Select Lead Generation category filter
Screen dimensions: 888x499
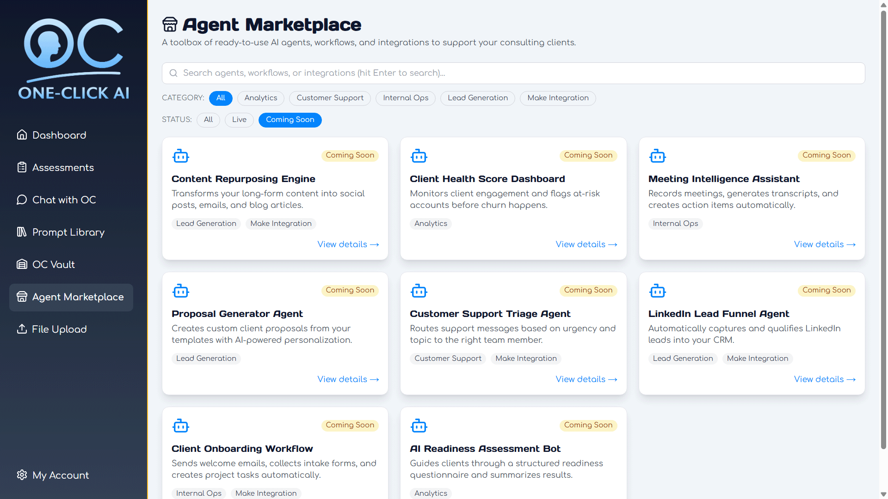pos(478,98)
